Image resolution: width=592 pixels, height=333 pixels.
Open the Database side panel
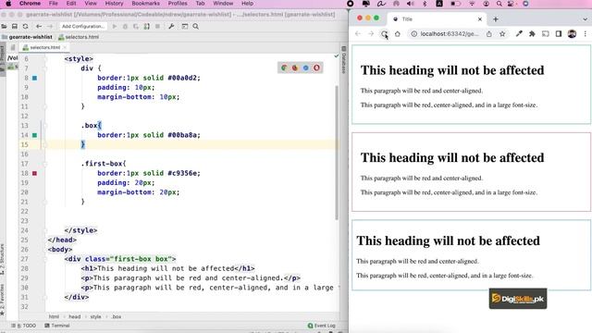(343, 60)
